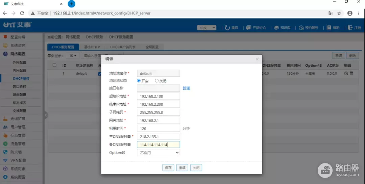
Task: Click the 关闭 button in dialog footer
Action: (196, 167)
